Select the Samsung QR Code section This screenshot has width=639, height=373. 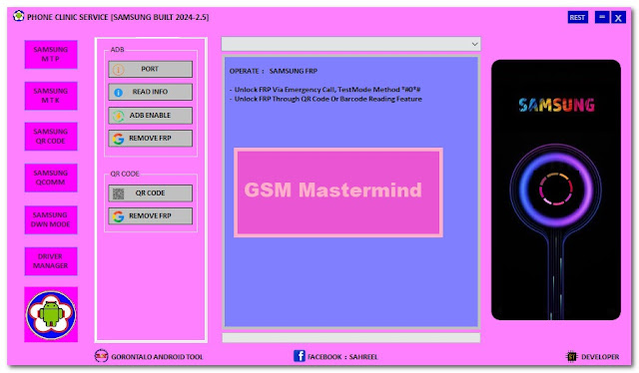point(51,137)
